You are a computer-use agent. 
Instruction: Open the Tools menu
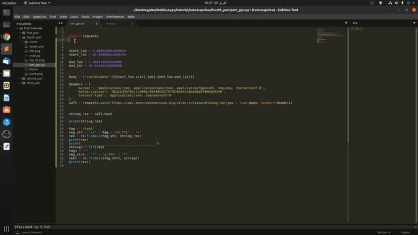(85, 17)
